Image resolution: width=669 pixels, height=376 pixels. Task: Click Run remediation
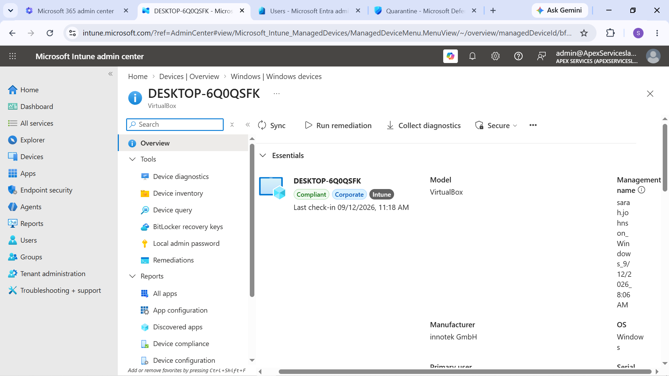click(x=338, y=125)
